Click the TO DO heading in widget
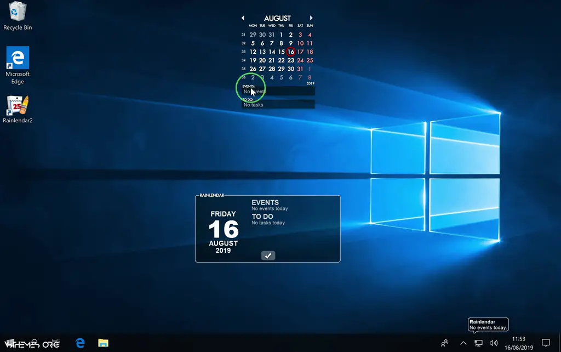Viewport: 561px width, 352px height. (x=262, y=217)
